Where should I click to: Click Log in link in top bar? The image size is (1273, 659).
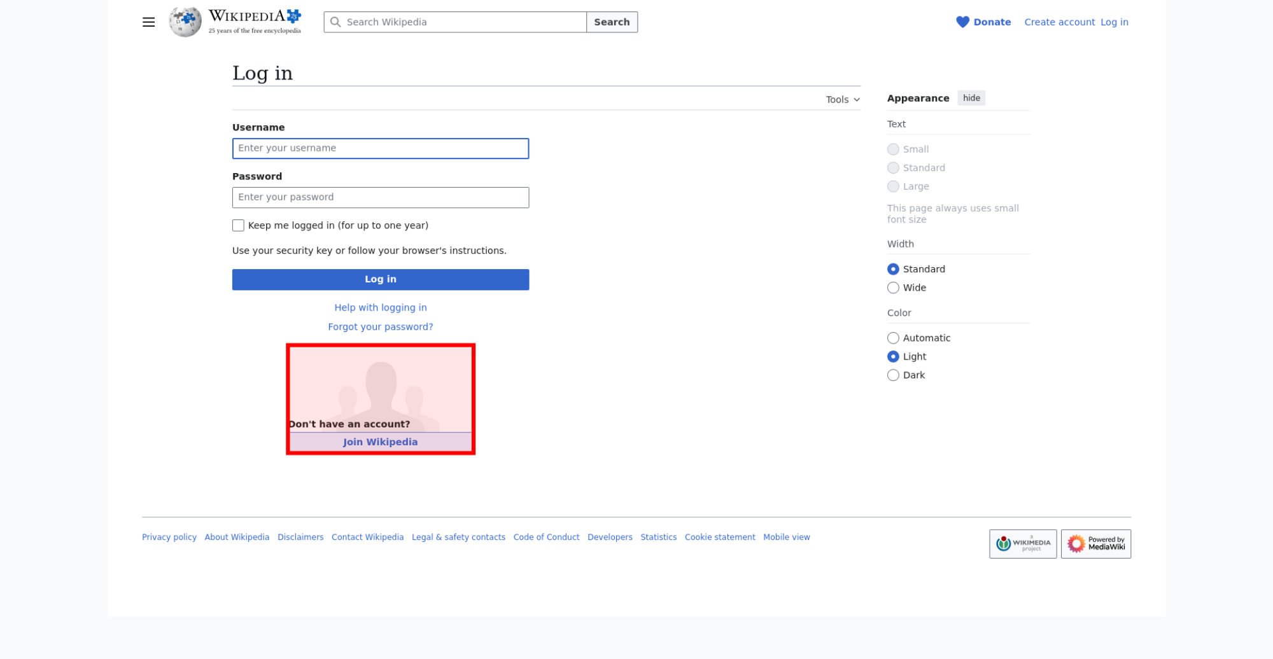point(1114,22)
